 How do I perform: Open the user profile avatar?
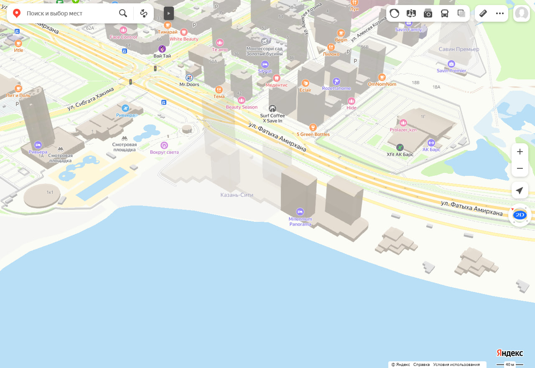click(522, 13)
